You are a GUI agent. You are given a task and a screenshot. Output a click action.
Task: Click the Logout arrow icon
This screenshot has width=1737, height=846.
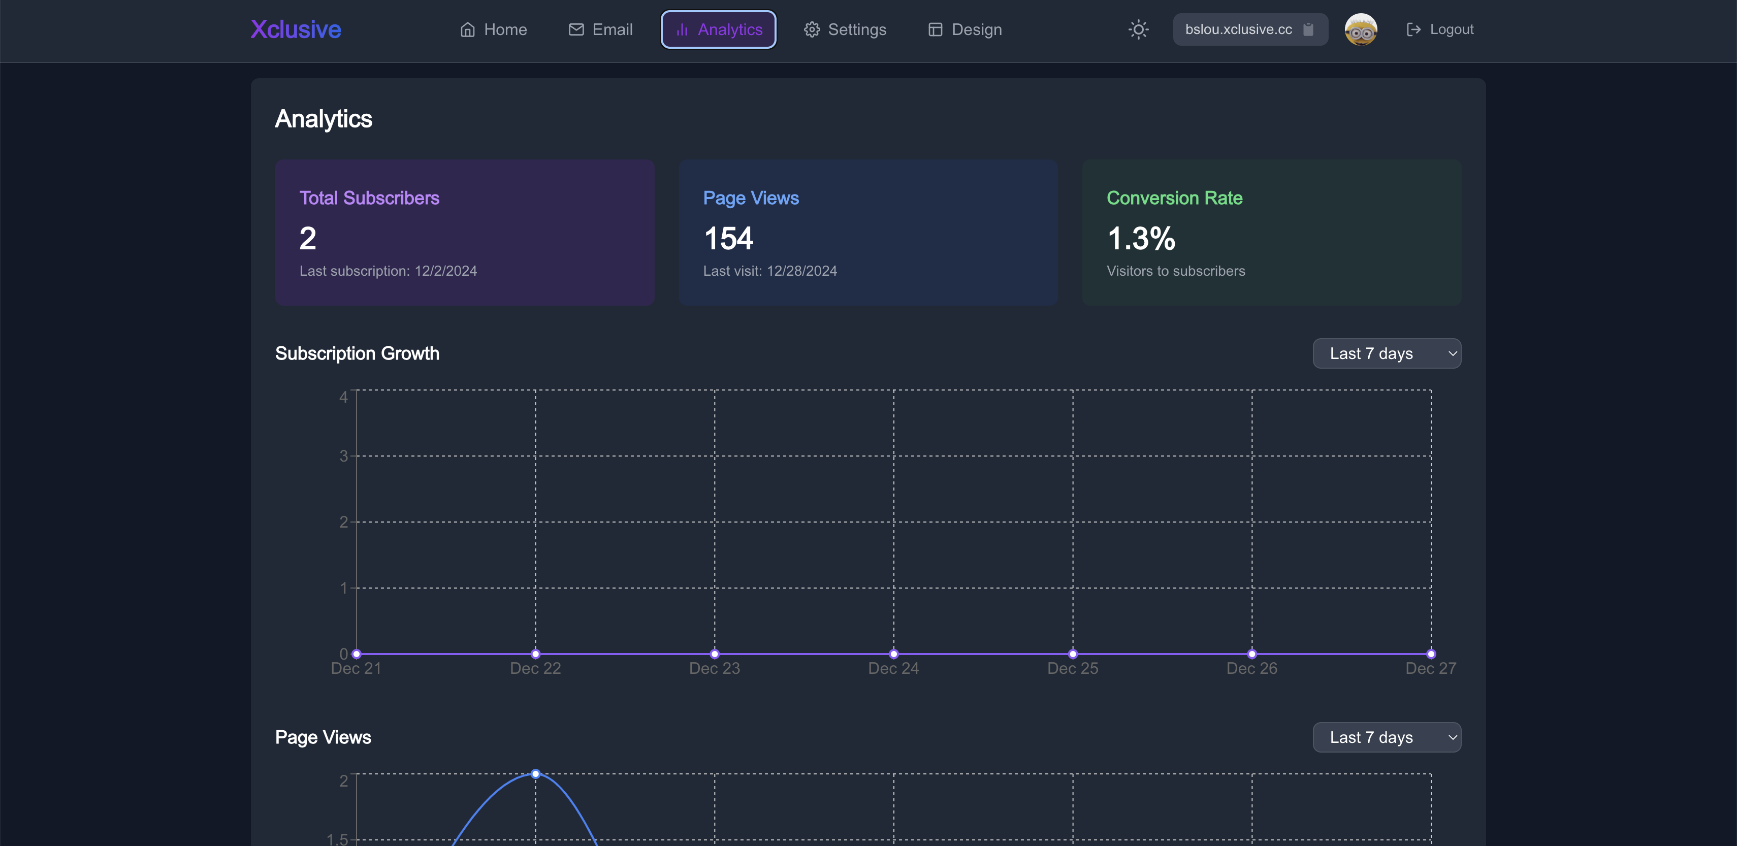coord(1414,29)
